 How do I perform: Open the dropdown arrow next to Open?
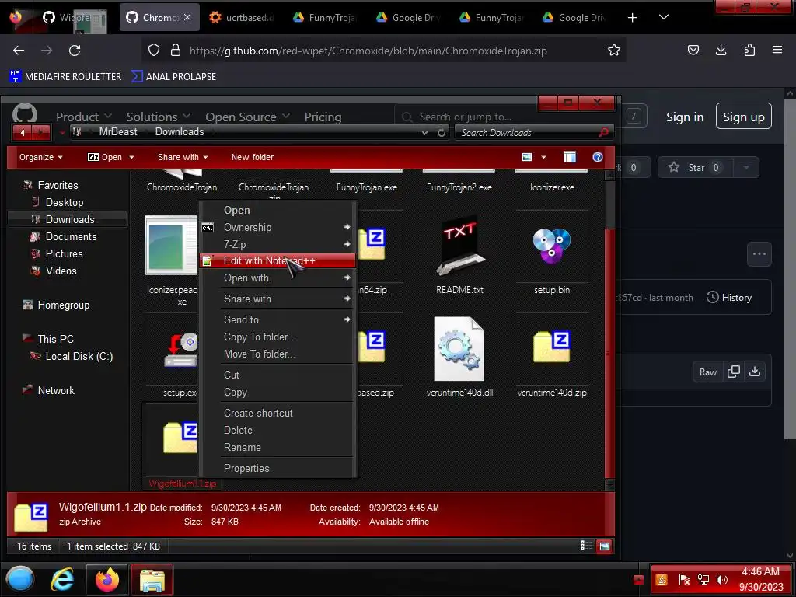tap(131, 157)
